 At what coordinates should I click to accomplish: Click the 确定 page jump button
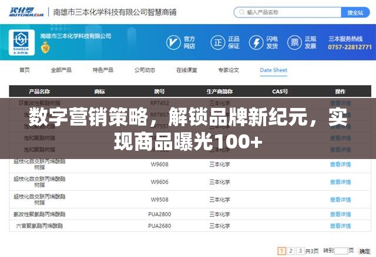364,251
